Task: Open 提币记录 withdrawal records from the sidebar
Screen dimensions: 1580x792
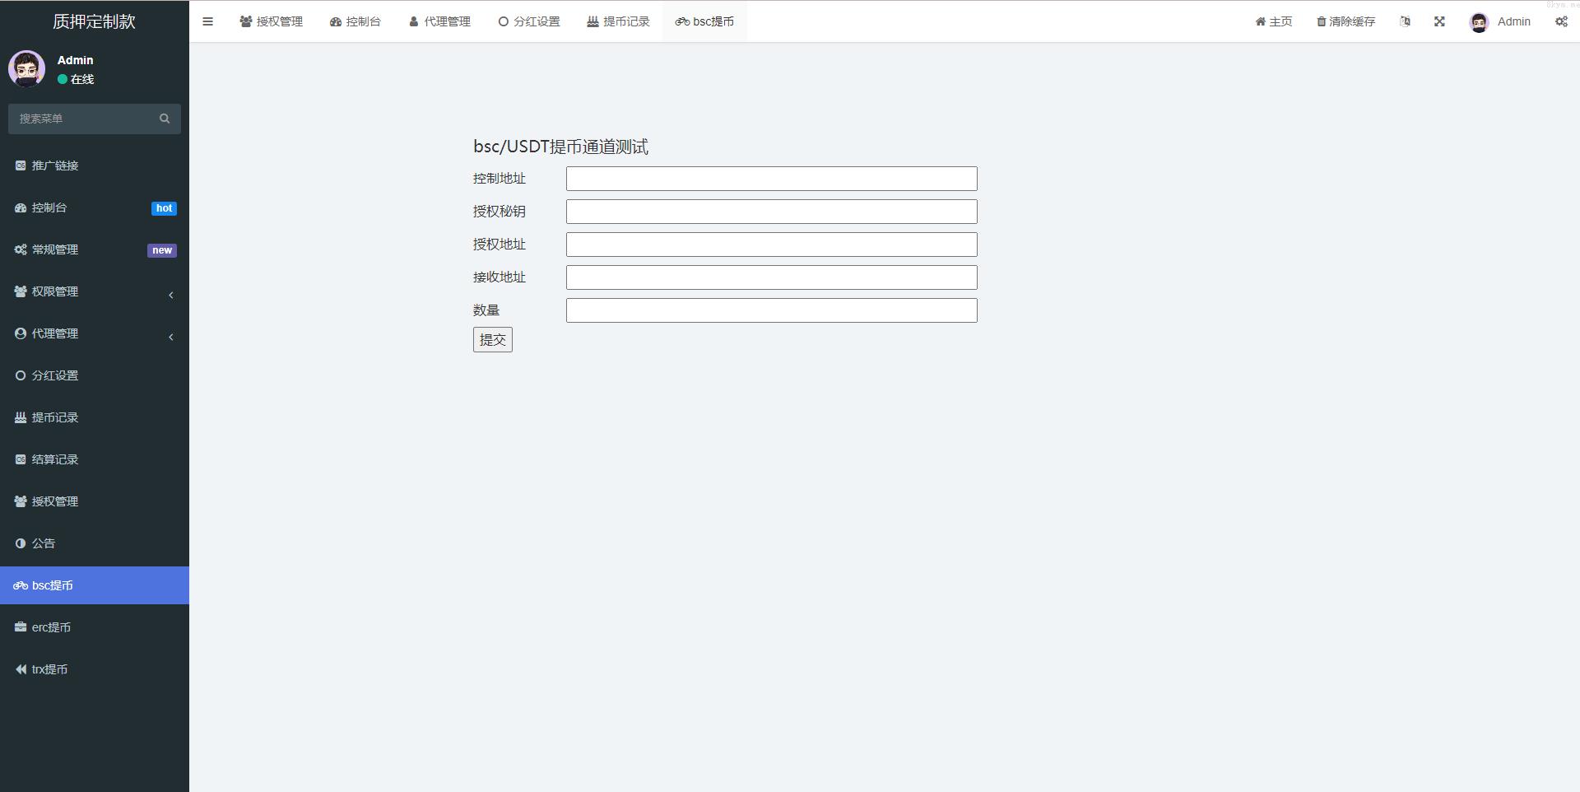Action: tap(55, 417)
